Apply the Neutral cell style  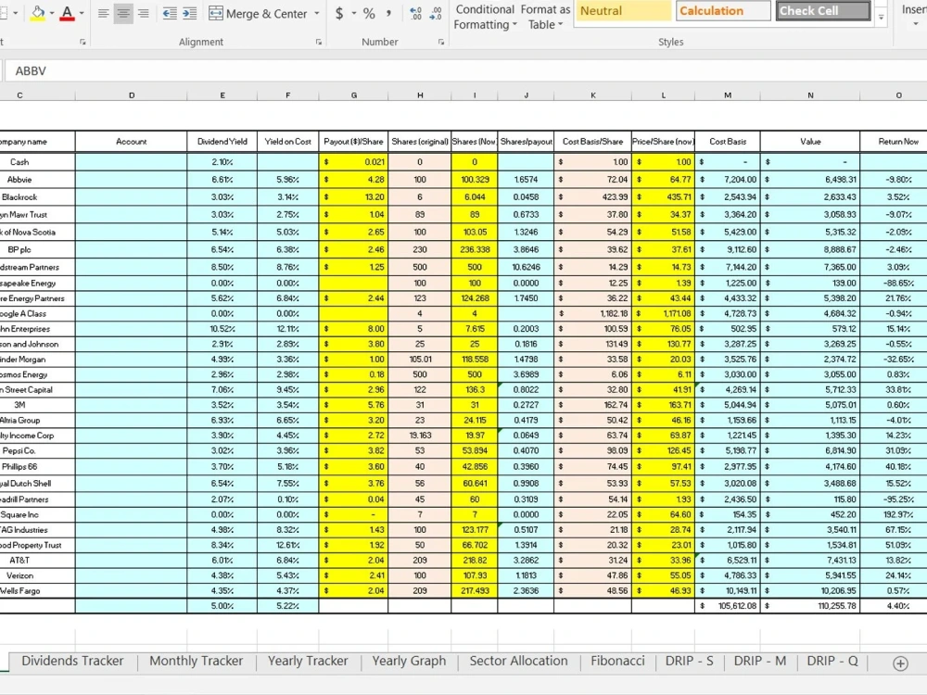click(x=623, y=10)
